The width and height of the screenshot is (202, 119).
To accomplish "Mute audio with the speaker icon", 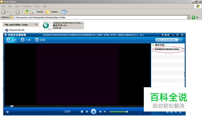I will click(x=105, y=112).
